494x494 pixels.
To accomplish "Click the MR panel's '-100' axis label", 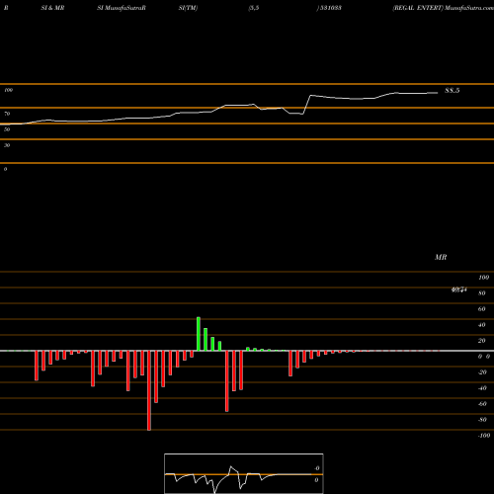I will click(x=484, y=436).
